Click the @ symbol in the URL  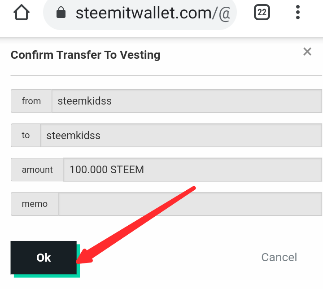coord(224,13)
